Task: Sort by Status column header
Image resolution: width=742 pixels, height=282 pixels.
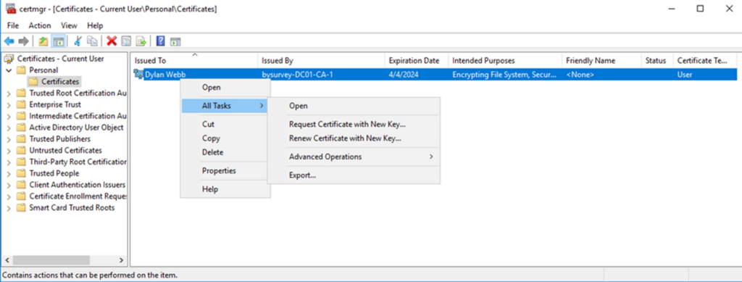Action: pos(658,61)
